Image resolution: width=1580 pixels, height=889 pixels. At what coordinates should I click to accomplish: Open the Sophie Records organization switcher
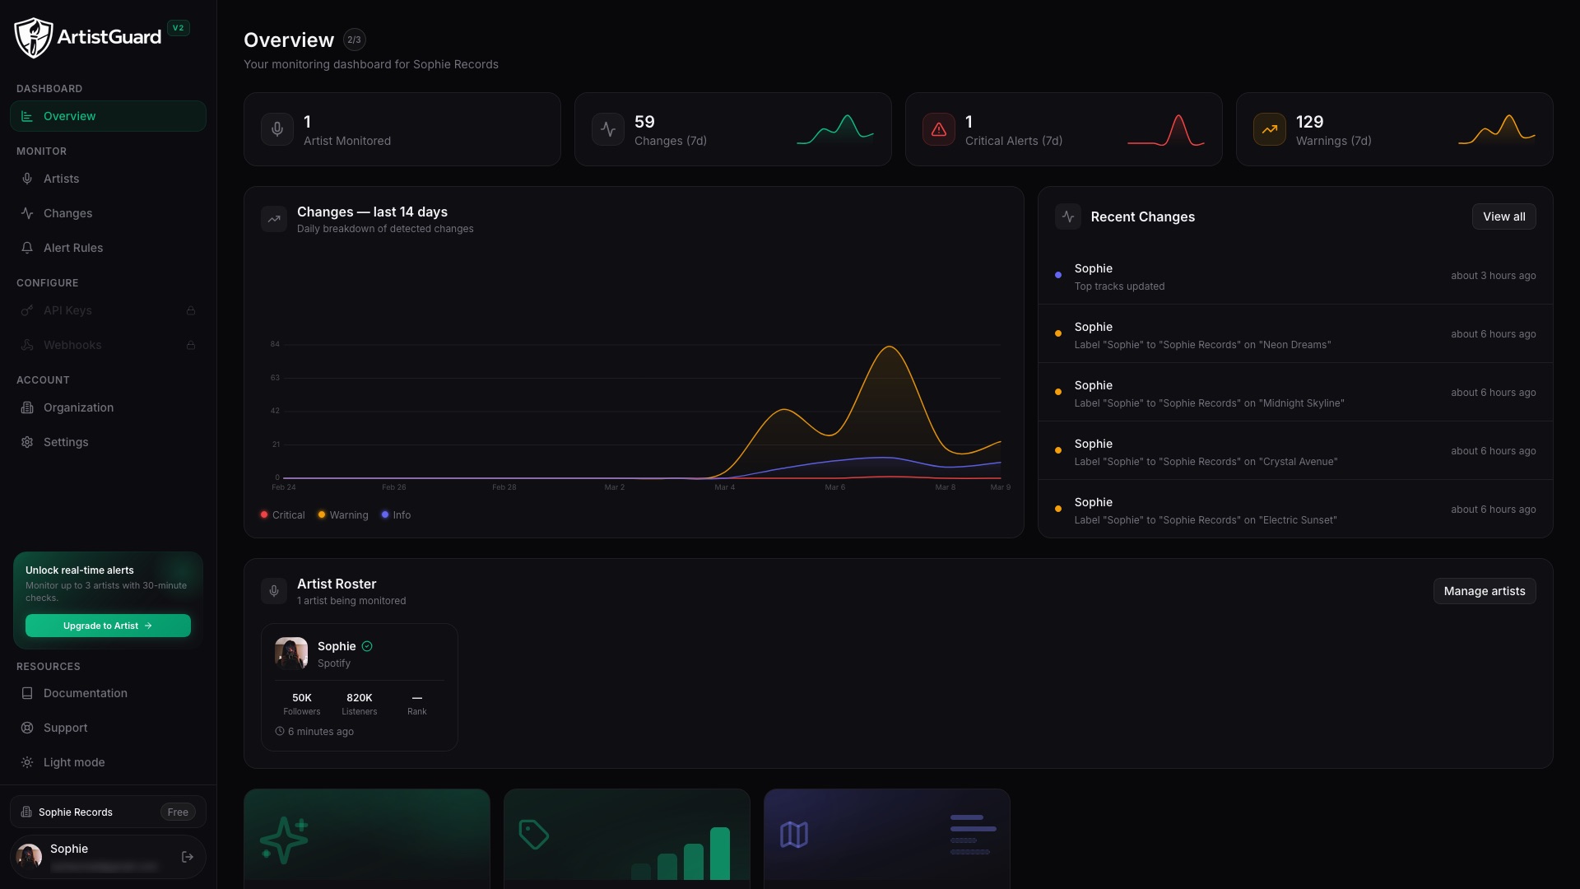tap(108, 812)
